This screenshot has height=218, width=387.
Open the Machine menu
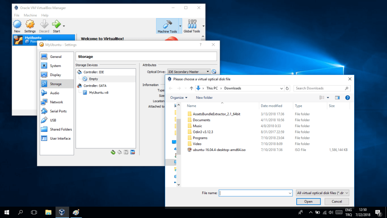30,15
